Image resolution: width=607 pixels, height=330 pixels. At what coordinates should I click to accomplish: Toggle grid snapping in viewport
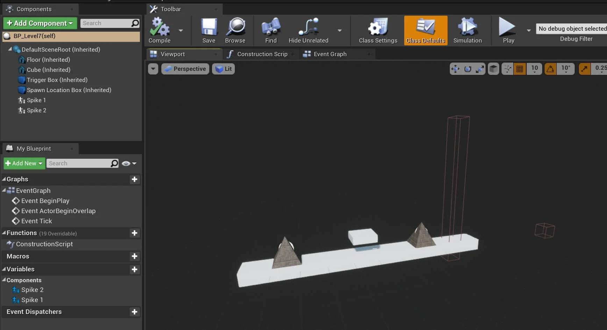[520, 69]
